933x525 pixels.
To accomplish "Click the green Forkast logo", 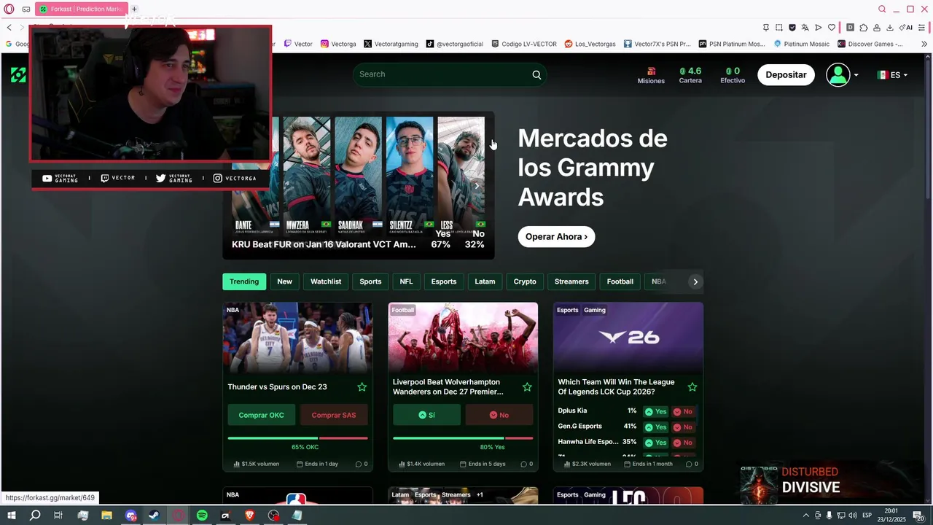I will (18, 74).
